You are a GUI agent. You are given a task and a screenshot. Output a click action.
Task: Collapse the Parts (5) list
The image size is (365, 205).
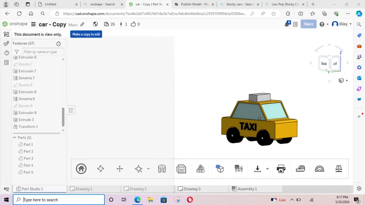[x=15, y=138]
